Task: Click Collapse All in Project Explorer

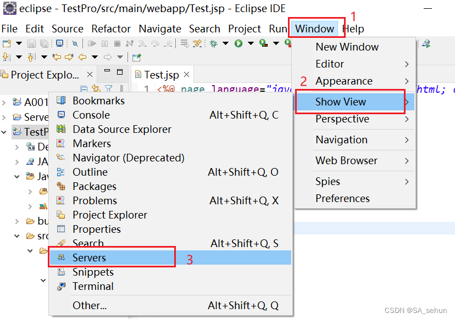Action: click(84, 88)
